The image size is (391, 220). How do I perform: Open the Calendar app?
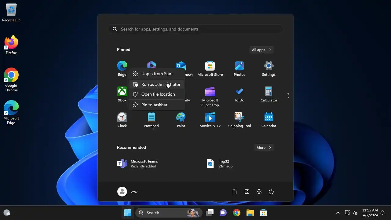[269, 120]
